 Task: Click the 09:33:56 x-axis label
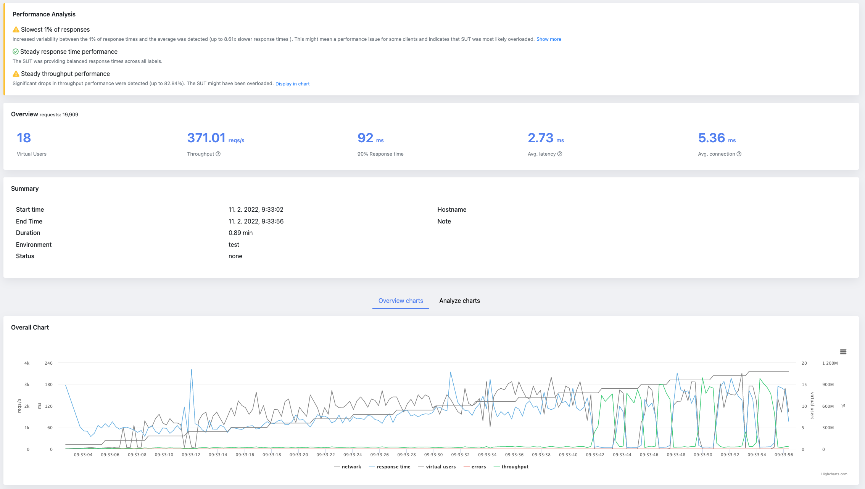784,455
